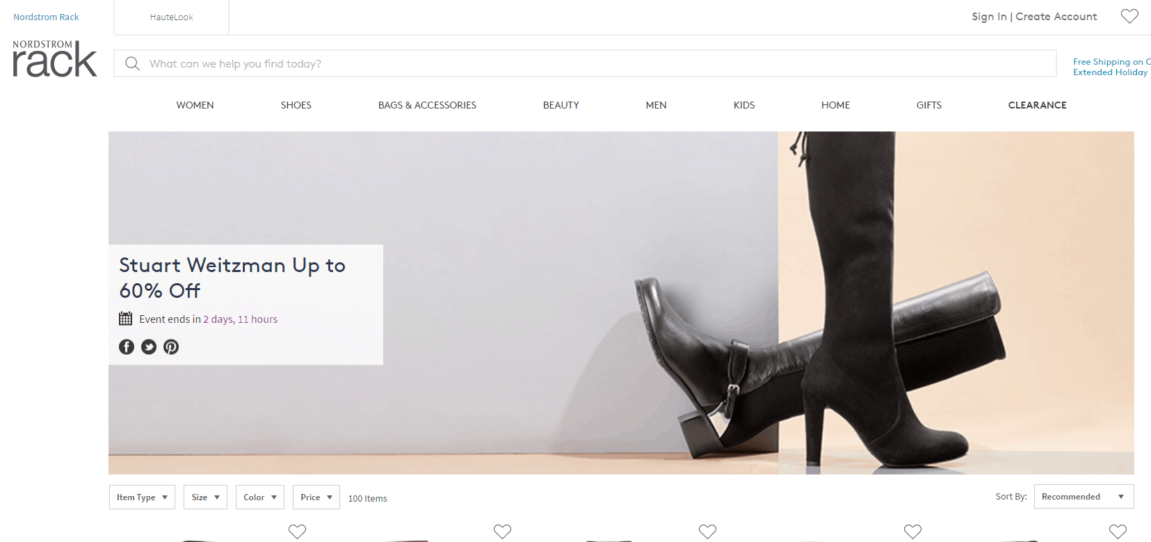Open the GIFTS menu

coord(929,105)
